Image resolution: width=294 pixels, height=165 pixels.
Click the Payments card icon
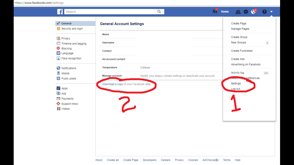click(x=59, y=99)
